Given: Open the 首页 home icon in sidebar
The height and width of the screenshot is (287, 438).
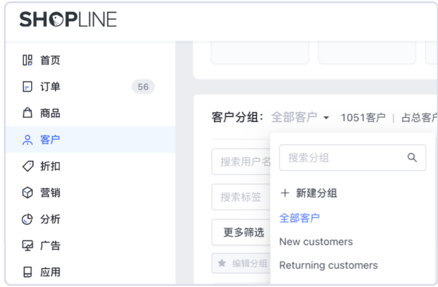Looking at the screenshot, I should pyautogui.click(x=27, y=60).
